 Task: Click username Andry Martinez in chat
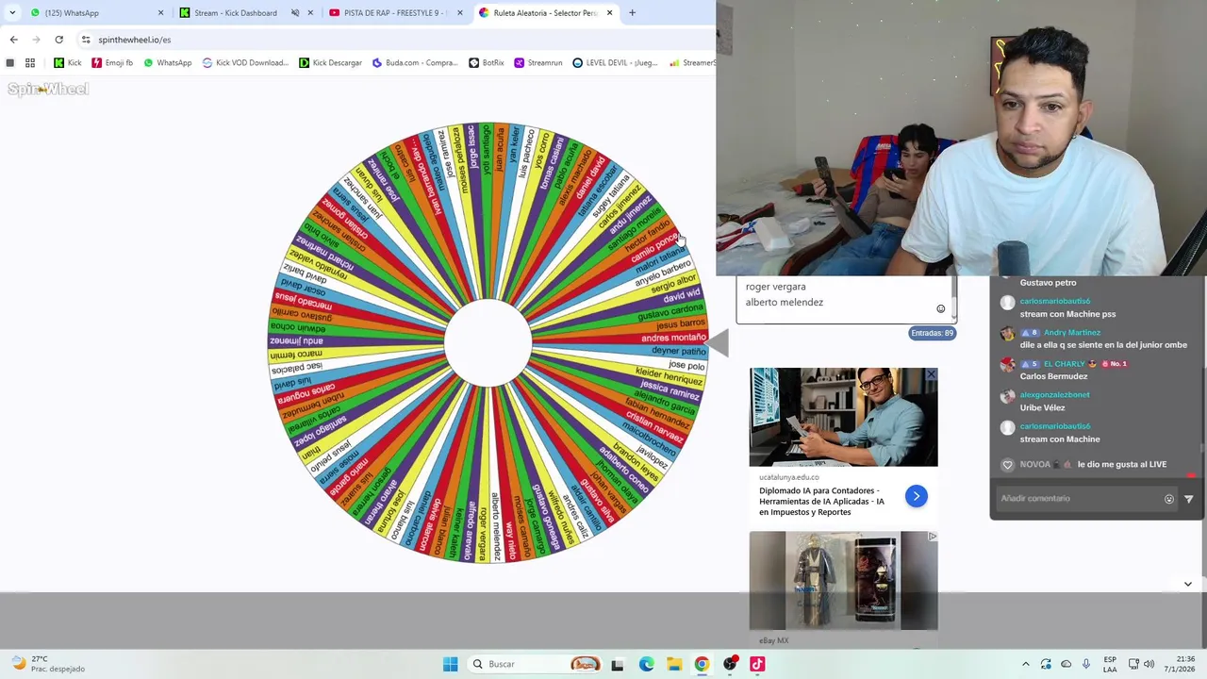tap(1072, 333)
